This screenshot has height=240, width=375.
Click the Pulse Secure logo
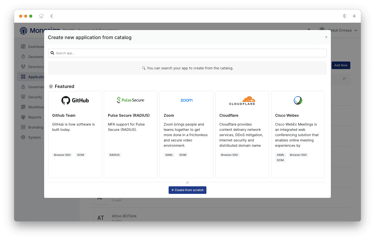coord(131,100)
